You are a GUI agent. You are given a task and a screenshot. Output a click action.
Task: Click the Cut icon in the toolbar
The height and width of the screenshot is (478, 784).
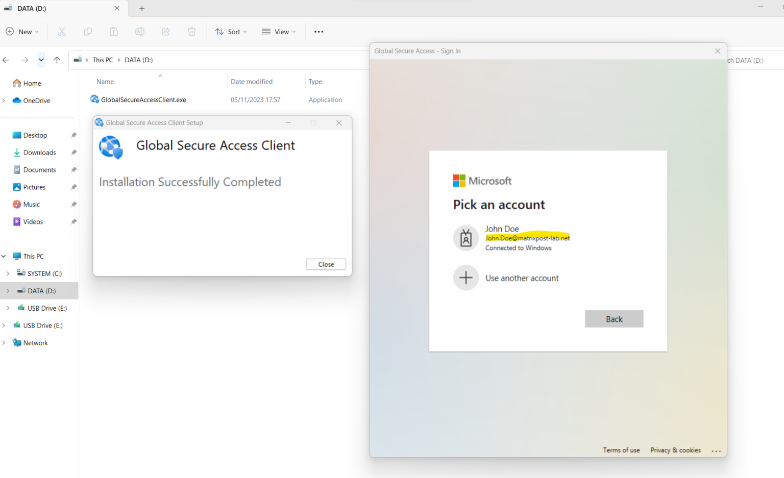pyautogui.click(x=62, y=32)
